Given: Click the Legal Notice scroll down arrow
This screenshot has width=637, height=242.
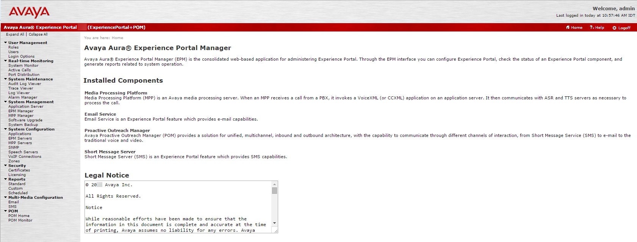Looking at the screenshot, I should (x=274, y=223).
